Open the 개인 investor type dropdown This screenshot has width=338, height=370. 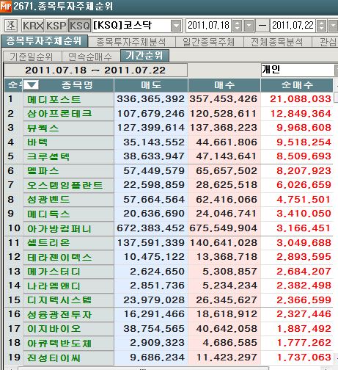(336, 70)
